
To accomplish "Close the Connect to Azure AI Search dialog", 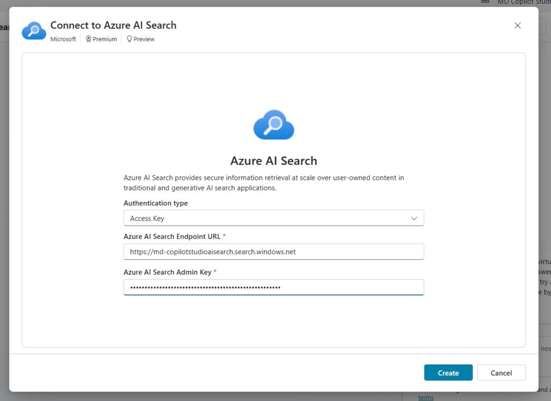I will pos(517,25).
